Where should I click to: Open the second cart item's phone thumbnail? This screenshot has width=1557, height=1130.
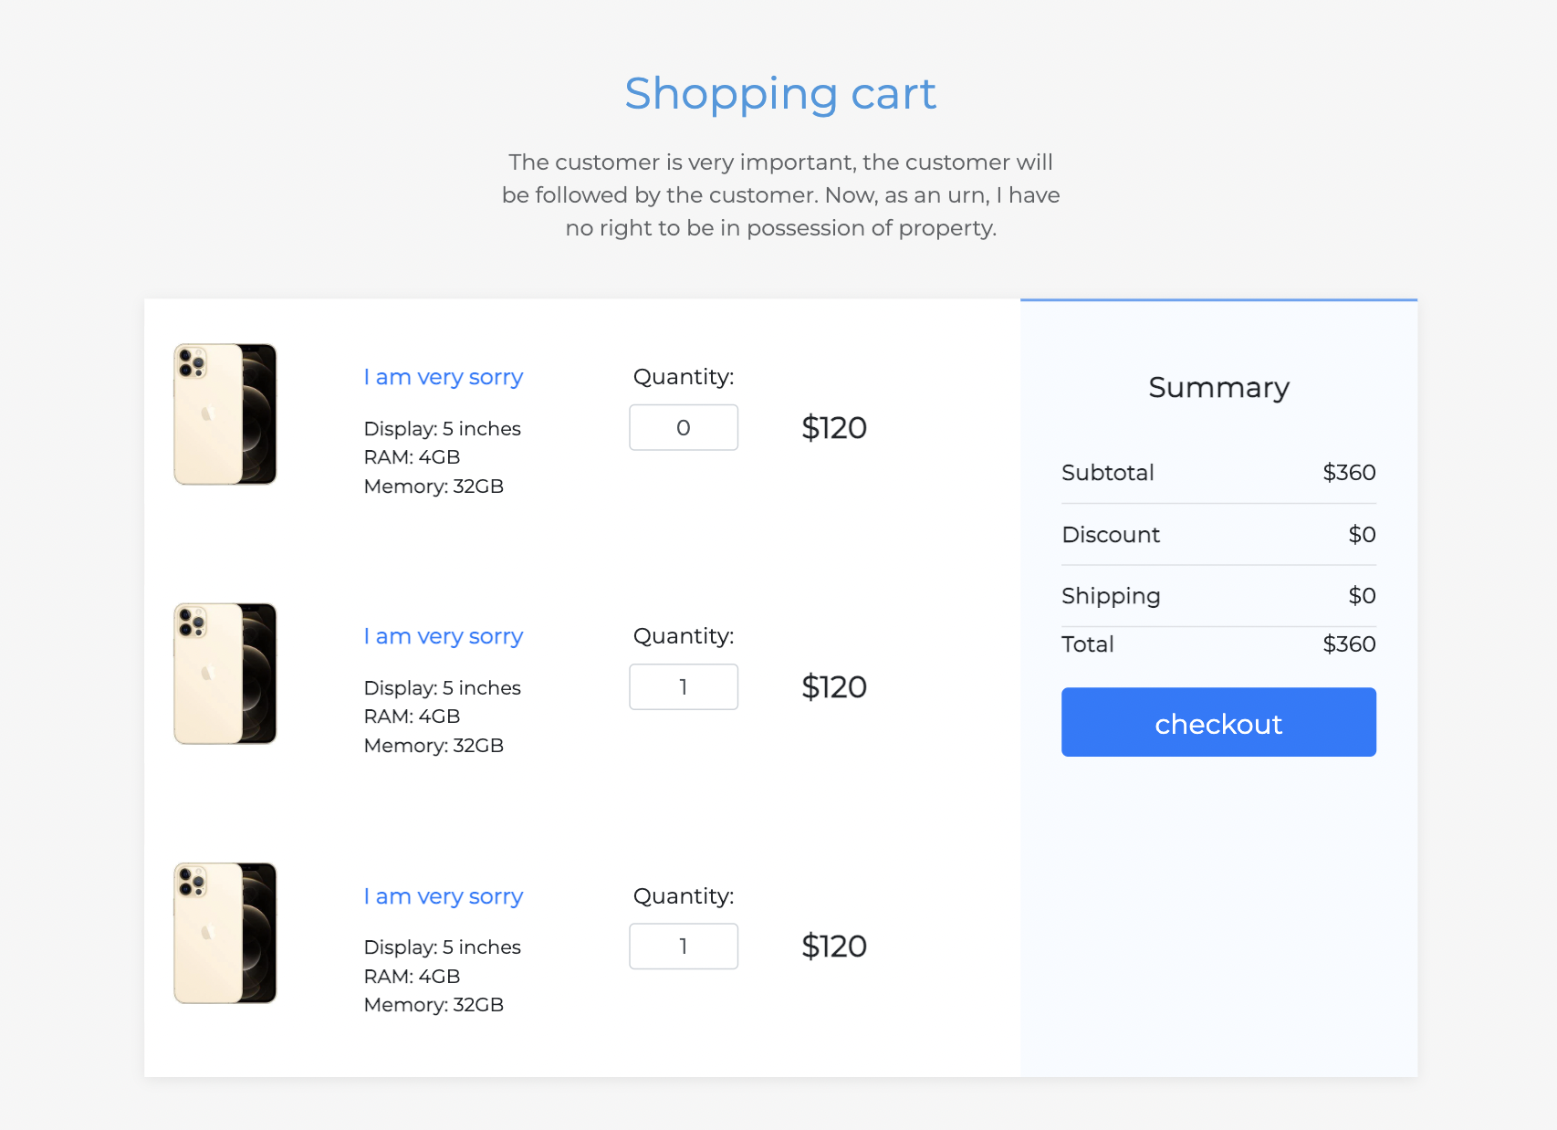click(x=225, y=674)
